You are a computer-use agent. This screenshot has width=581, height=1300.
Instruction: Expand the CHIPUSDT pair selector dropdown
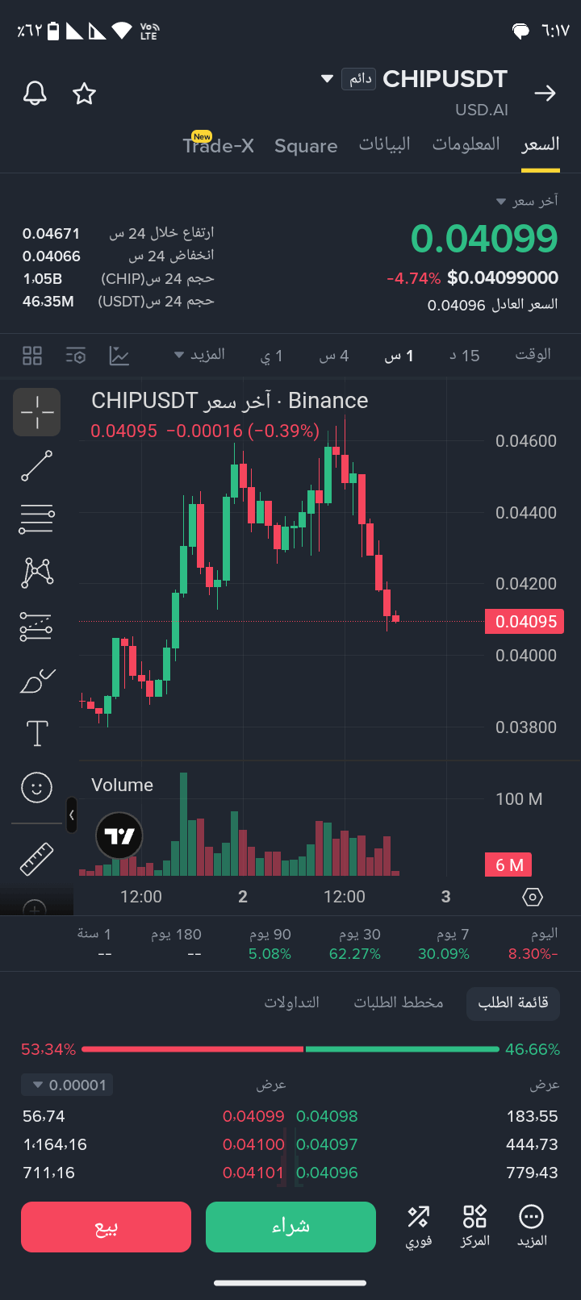(x=327, y=79)
